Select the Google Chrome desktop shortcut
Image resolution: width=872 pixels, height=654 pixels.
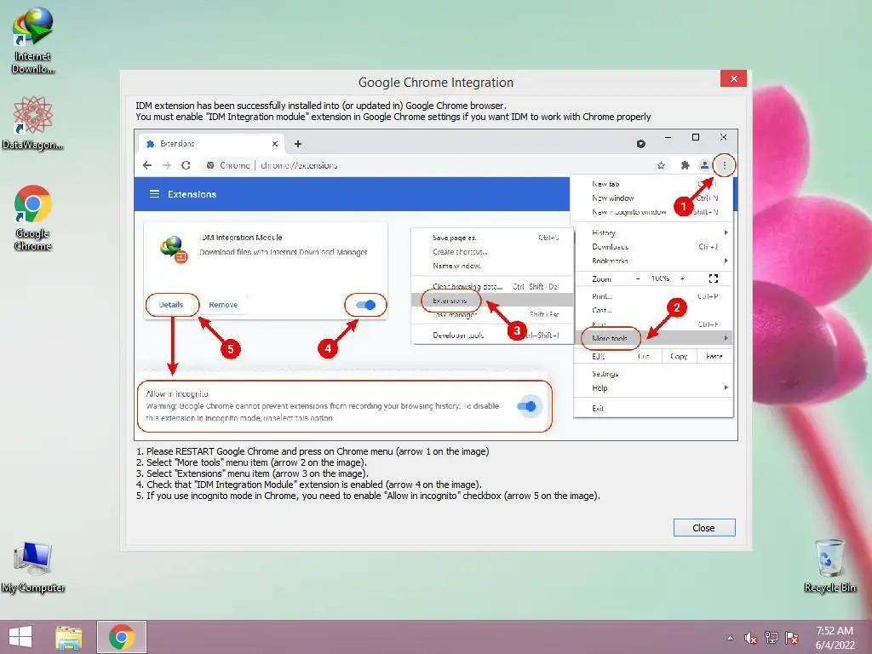[33, 217]
